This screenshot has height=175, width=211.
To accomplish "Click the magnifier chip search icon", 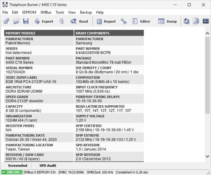I will coord(186,21).
